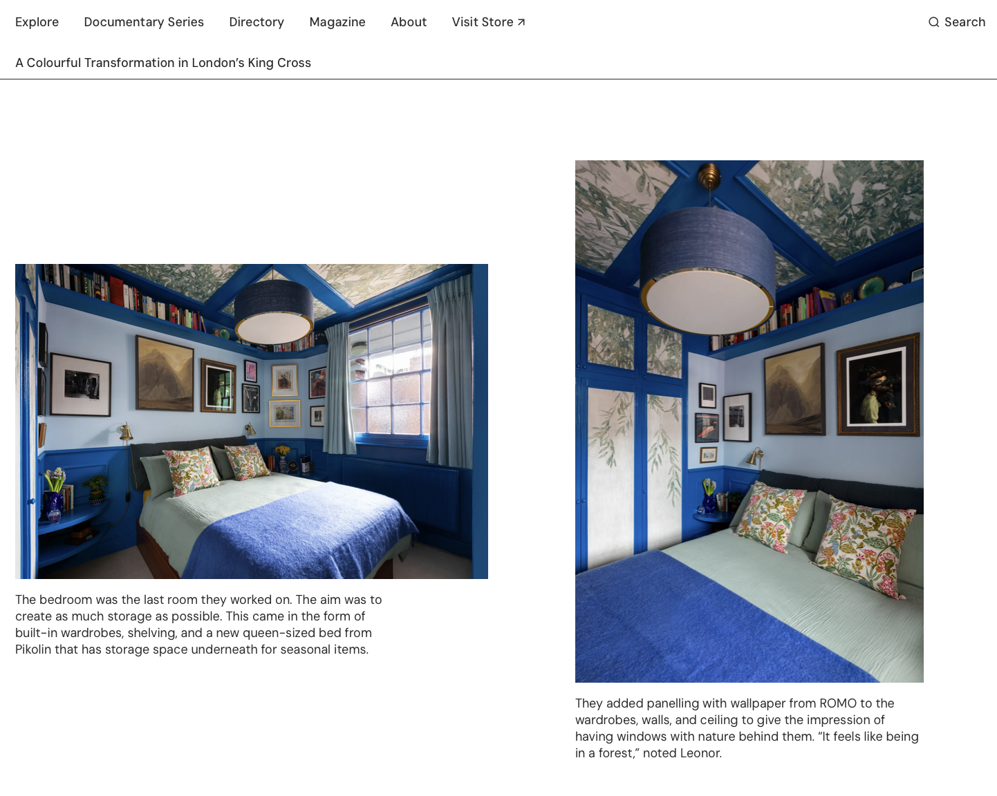Screen dimensions: 997x796
Task: Click the Search label in the header
Action: click(965, 22)
